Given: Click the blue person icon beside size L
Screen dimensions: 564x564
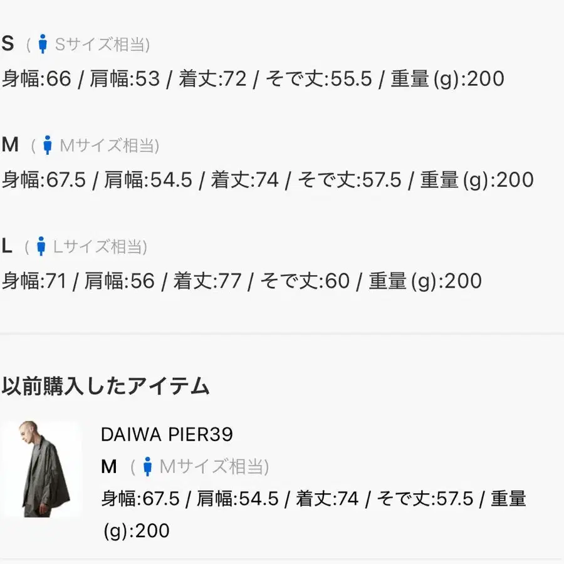Looking at the screenshot, I should pos(41,246).
